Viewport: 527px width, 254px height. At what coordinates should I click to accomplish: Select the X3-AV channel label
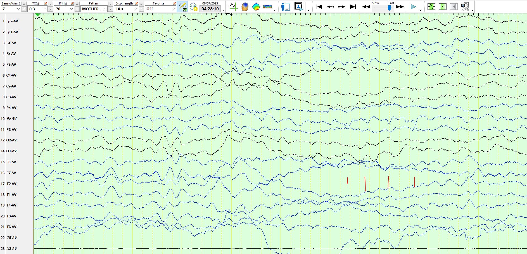pyautogui.click(x=12, y=249)
